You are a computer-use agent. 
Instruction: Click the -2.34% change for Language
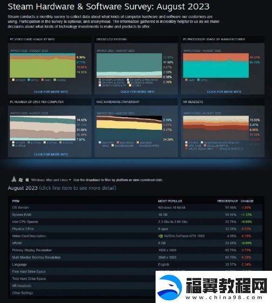(x=246, y=265)
